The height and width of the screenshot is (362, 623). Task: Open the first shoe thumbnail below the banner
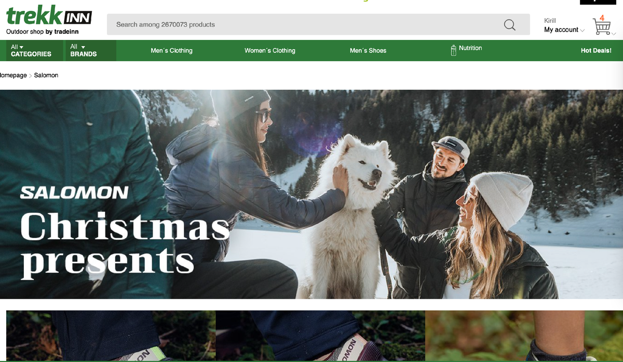[x=111, y=336]
